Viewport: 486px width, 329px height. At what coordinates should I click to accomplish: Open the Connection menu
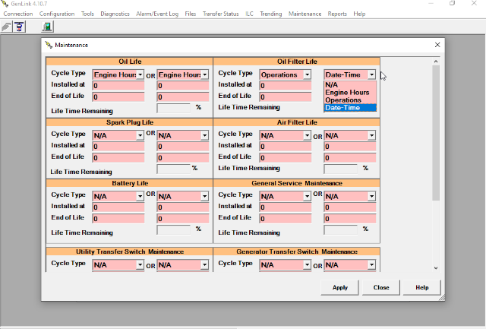click(x=18, y=14)
